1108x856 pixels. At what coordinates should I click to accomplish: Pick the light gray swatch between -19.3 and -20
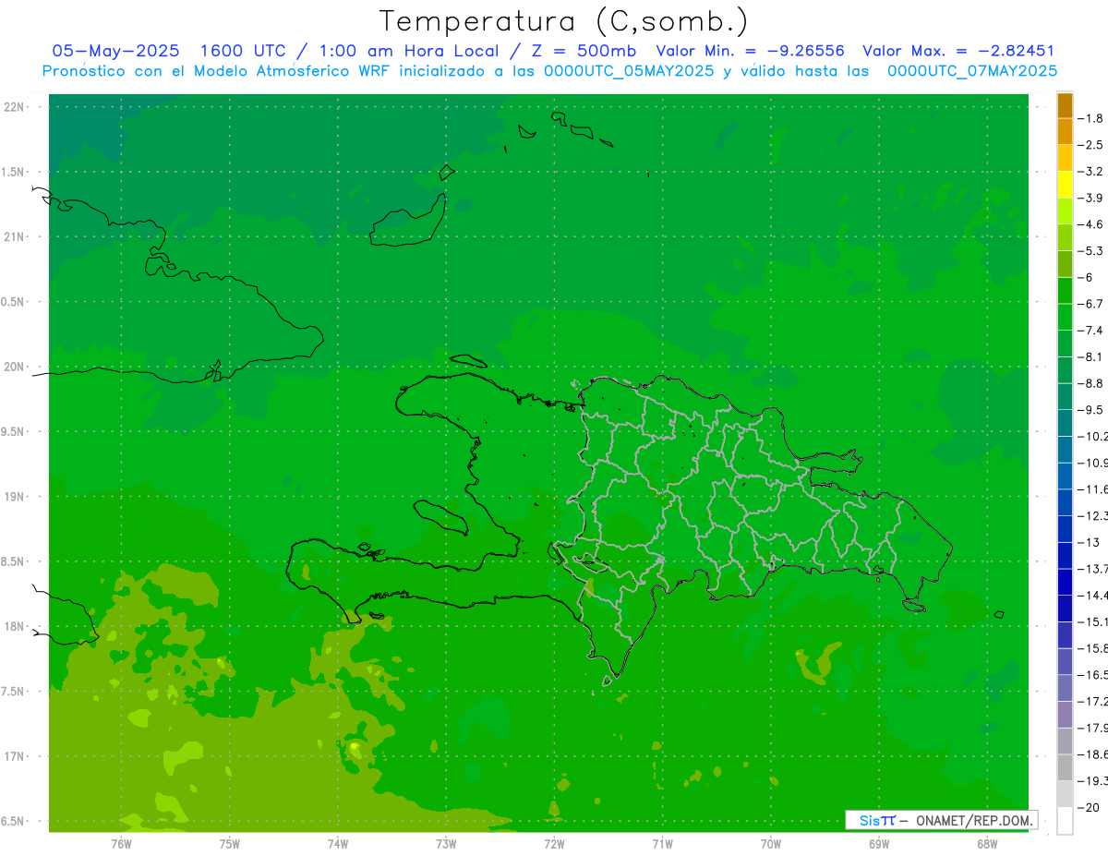1065,794
